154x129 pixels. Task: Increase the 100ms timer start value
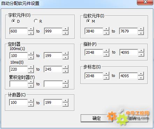(31, 53)
